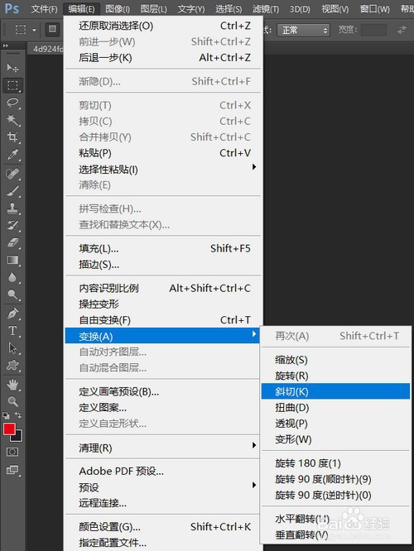Image resolution: width=414 pixels, height=551 pixels.
Task: Expand the 清理(R) submenu
Action: pyautogui.click(x=162, y=448)
